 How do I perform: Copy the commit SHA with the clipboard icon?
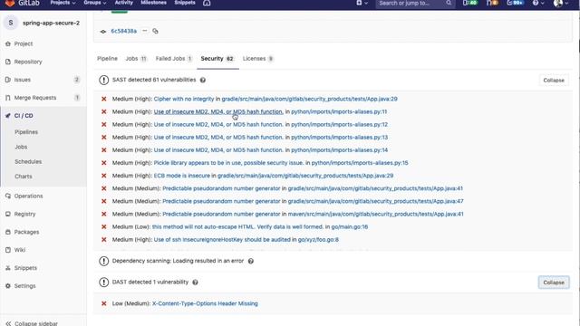pyautogui.click(x=155, y=31)
